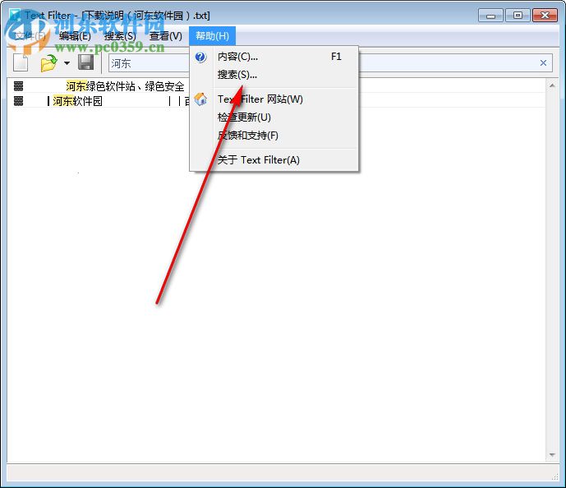566x488 pixels.
Task: Open the 查看(V) menu
Action: click(x=166, y=36)
